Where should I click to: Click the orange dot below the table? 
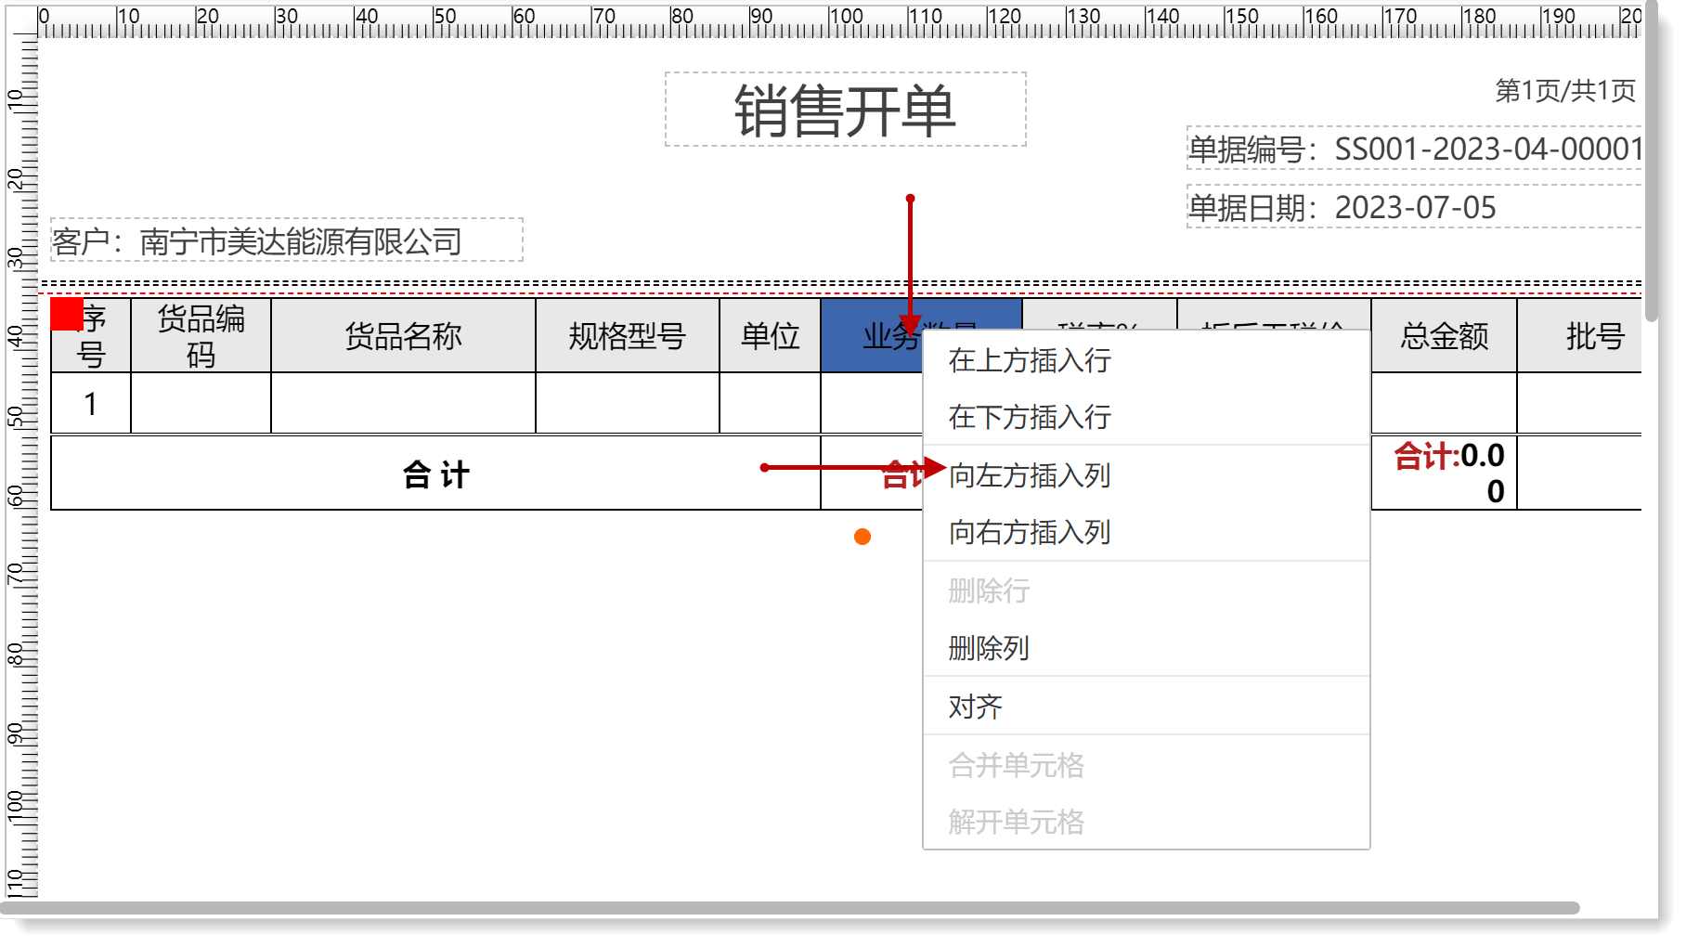point(862,537)
